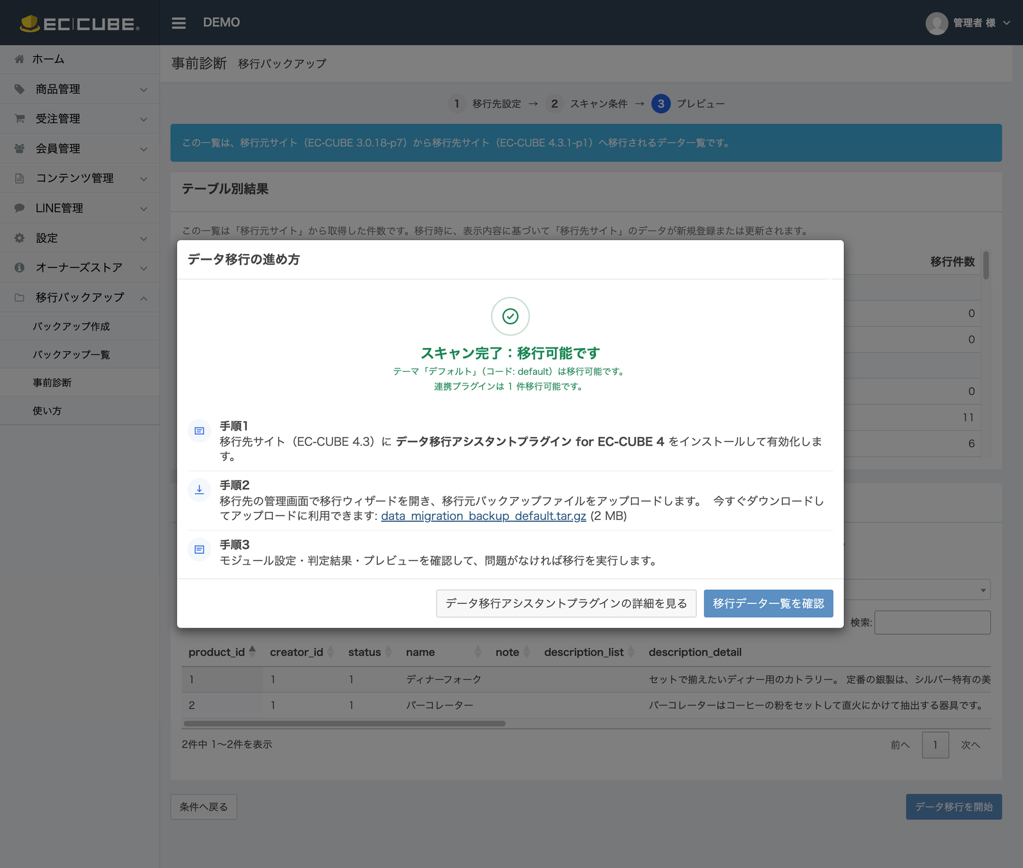Click the results table vertical scrollbar
The image size is (1023, 868).
tap(986, 265)
